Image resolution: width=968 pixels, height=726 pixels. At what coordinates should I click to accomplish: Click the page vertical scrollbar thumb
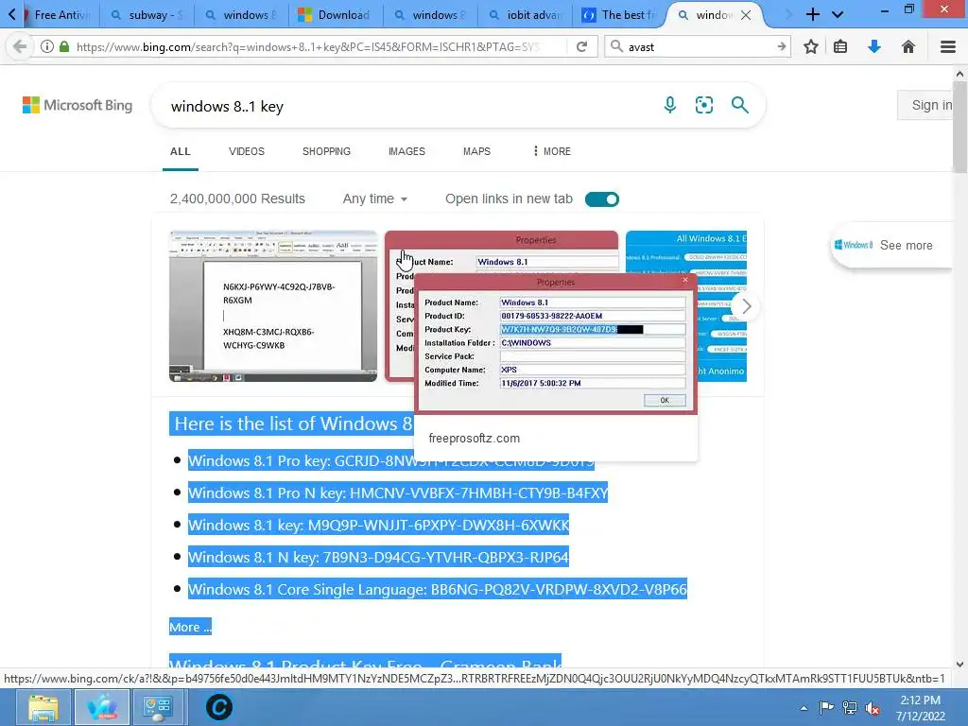[959, 127]
